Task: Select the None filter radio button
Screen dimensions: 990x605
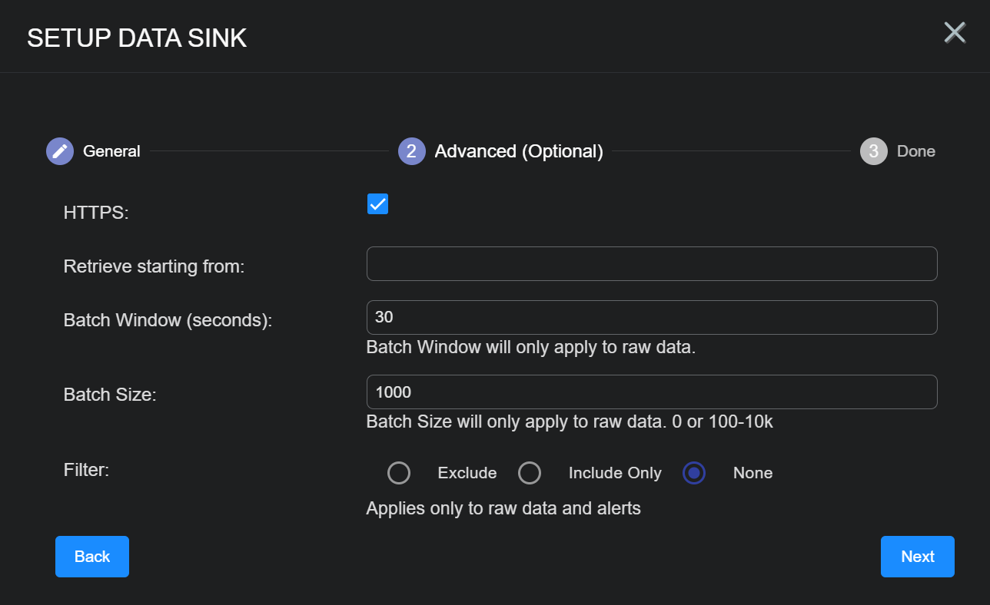Action: 694,473
